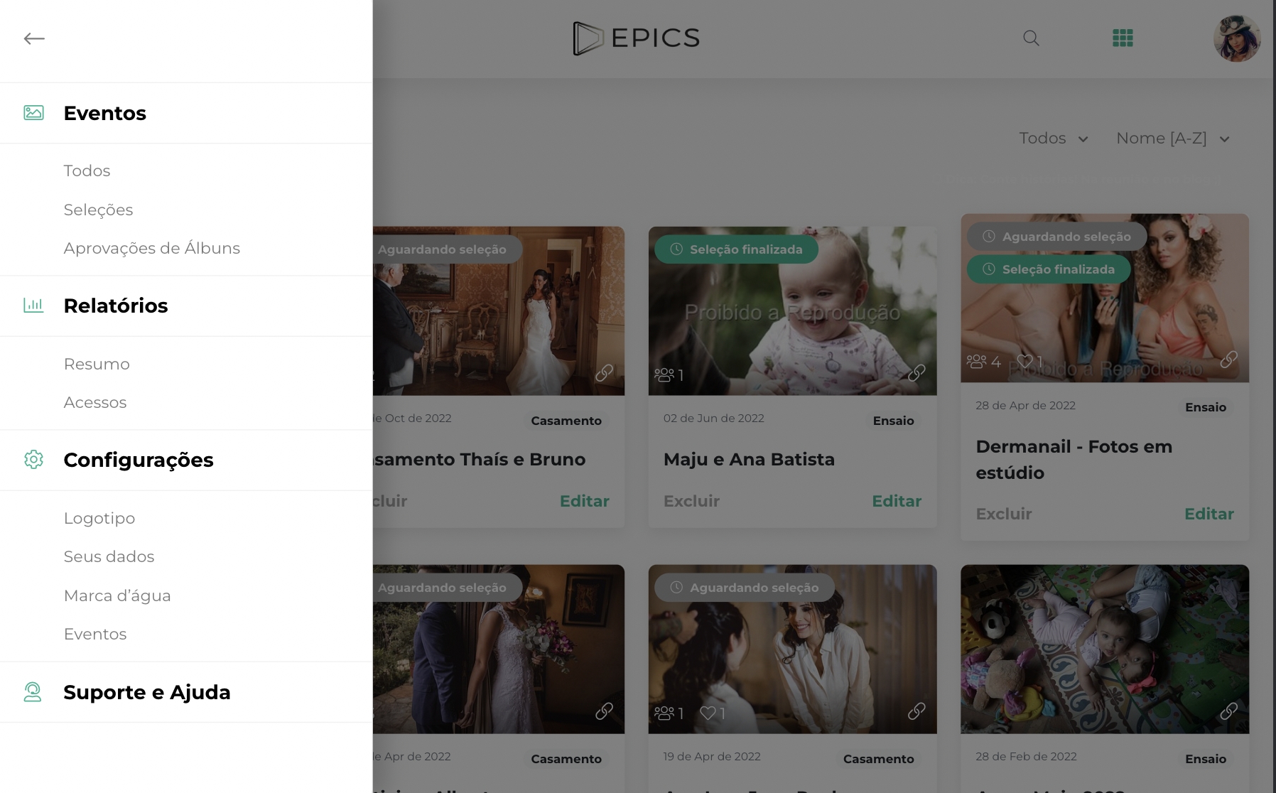The height and width of the screenshot is (793, 1276).
Task: Open Maju e Ana Batista thumbnail
Action: pyautogui.click(x=792, y=311)
